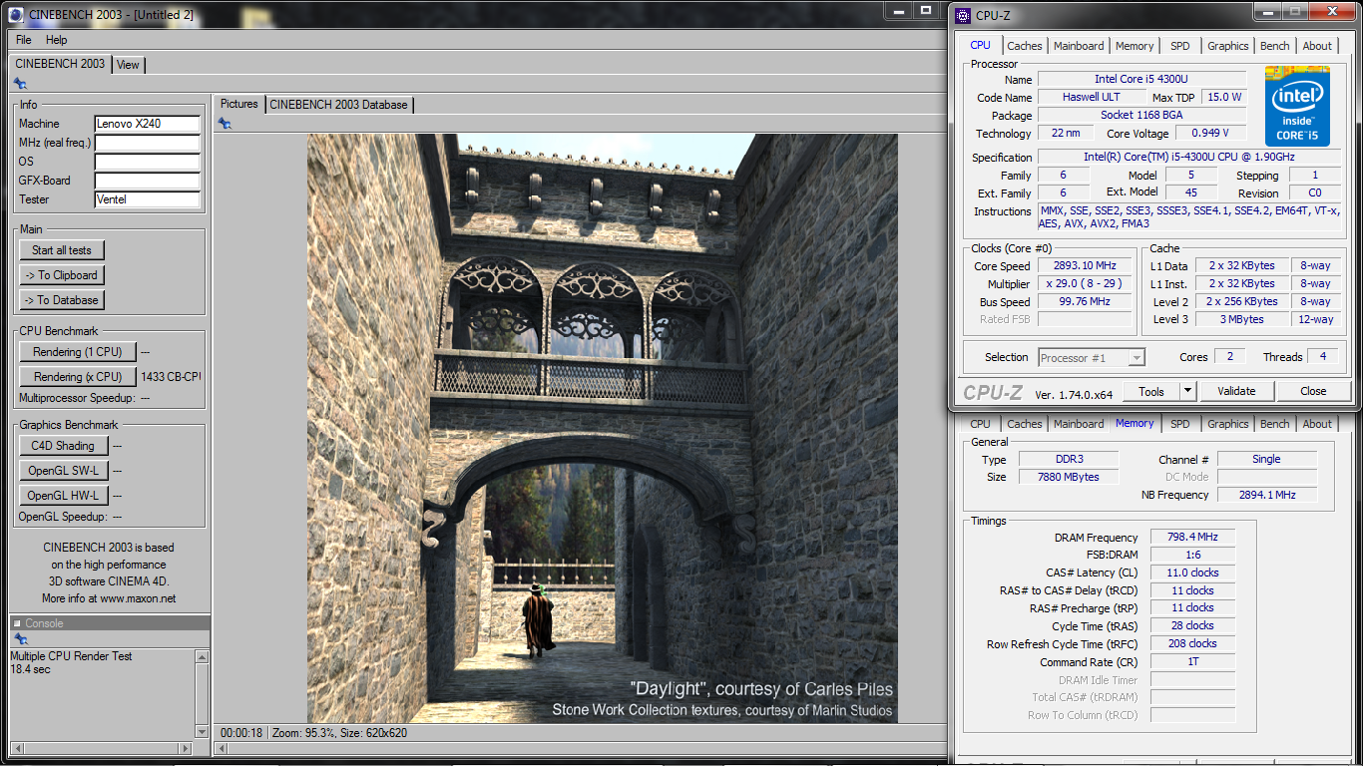Select the CINEBENCH 2003 tab
The image size is (1363, 766).
60,64
